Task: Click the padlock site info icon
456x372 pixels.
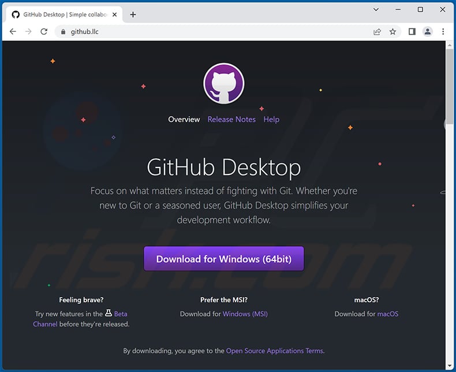Action: [63, 32]
